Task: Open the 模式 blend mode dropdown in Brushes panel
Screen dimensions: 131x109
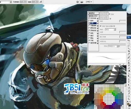Action: coord(110,30)
